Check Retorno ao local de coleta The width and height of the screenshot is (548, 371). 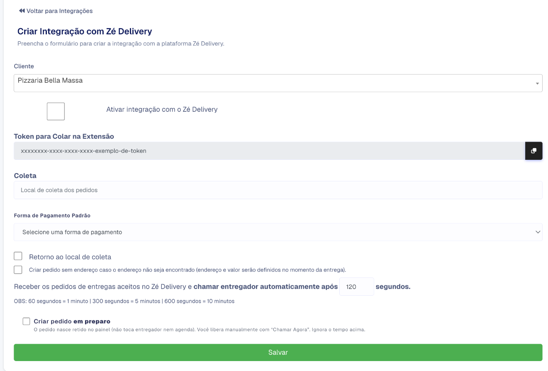point(18,256)
